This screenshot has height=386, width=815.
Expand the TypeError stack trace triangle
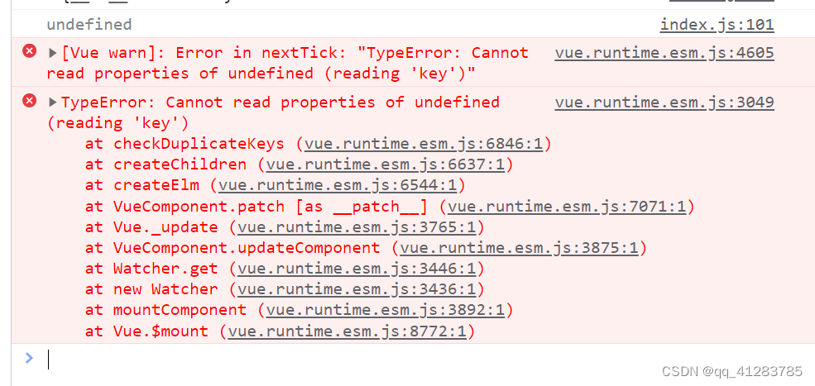tap(52, 102)
